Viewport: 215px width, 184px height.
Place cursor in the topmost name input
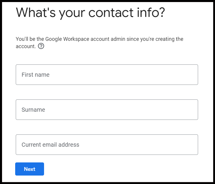click(107, 75)
